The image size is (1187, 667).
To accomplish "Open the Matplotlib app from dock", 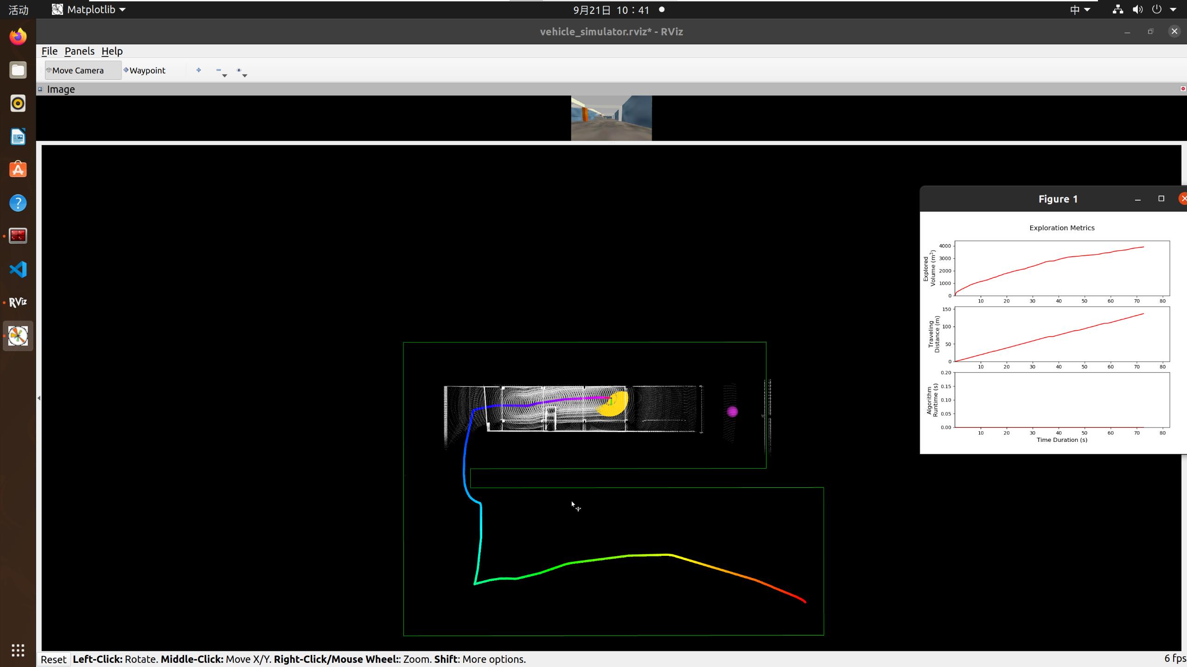I will (18, 336).
